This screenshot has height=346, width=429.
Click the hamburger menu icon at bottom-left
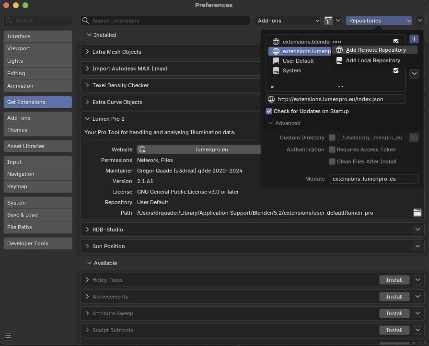8,335
